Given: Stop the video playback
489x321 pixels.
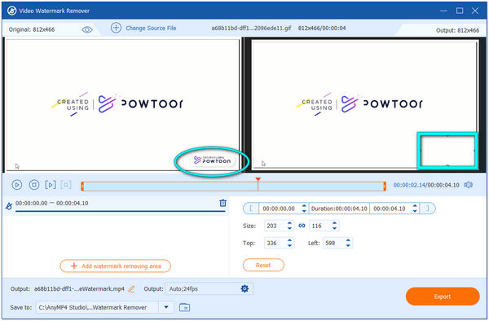Looking at the screenshot, I should [34, 185].
